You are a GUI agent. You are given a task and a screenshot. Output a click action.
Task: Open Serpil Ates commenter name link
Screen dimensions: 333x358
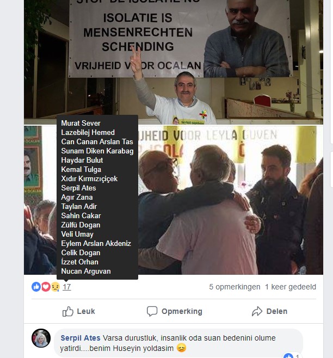(81, 338)
